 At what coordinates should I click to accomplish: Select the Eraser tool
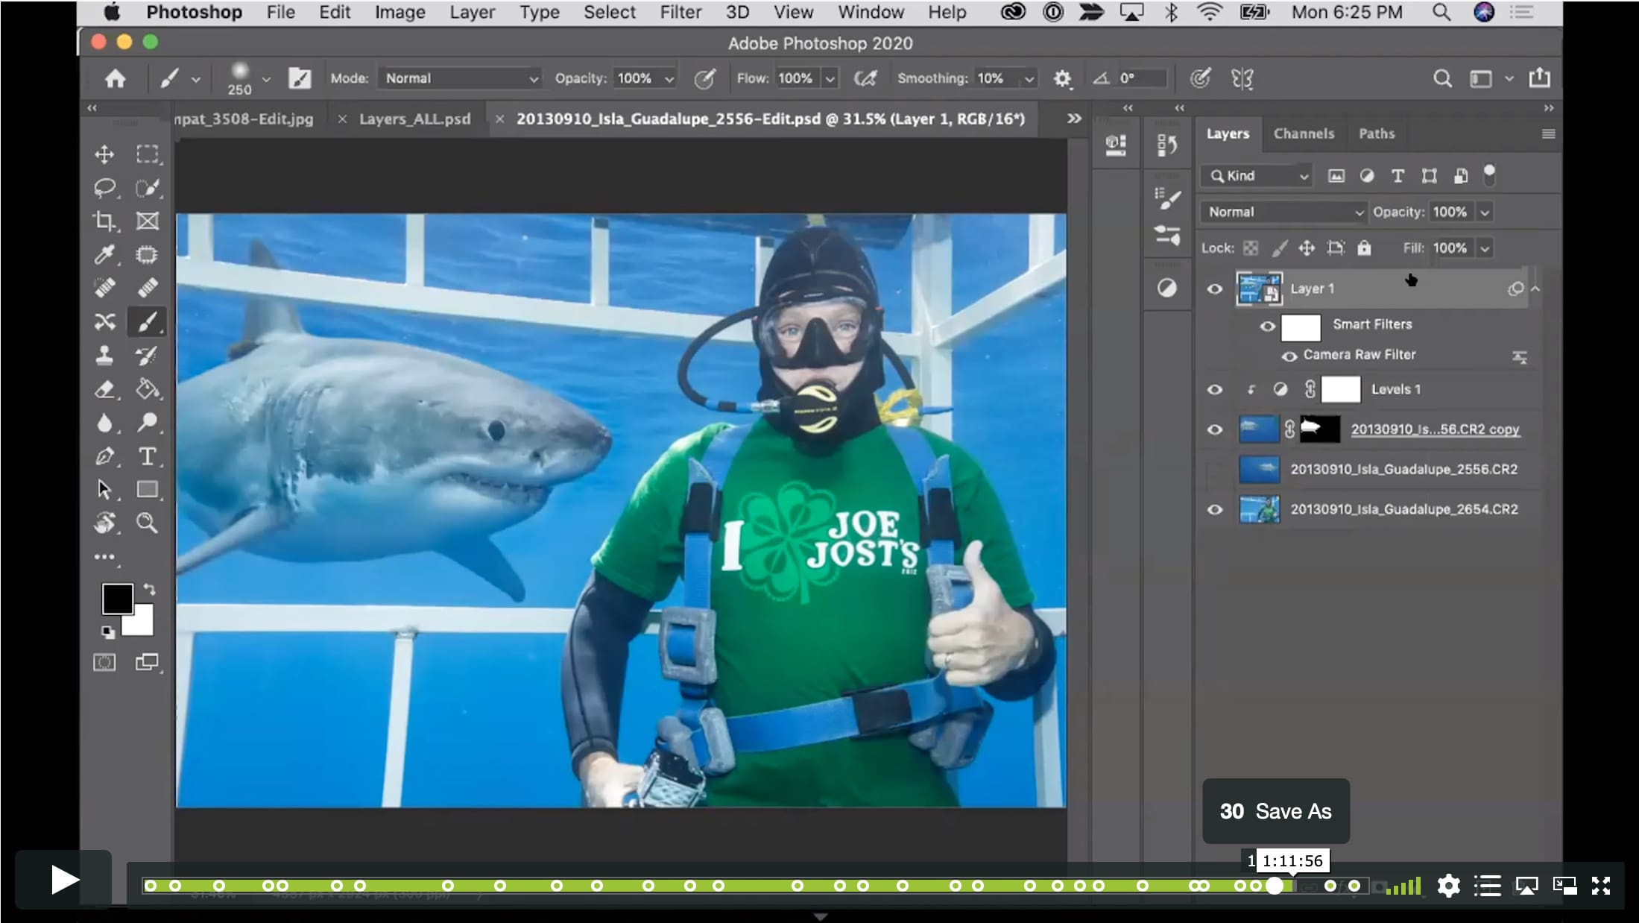pos(104,389)
